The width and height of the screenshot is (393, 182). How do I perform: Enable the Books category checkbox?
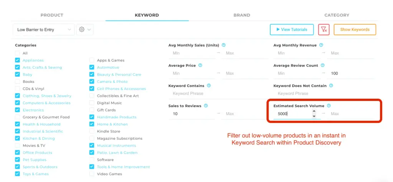17,81
